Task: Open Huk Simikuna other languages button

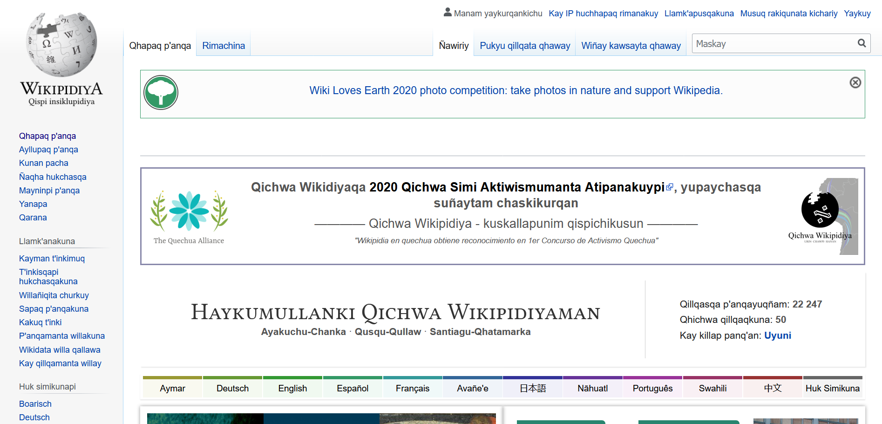Action: [833, 387]
